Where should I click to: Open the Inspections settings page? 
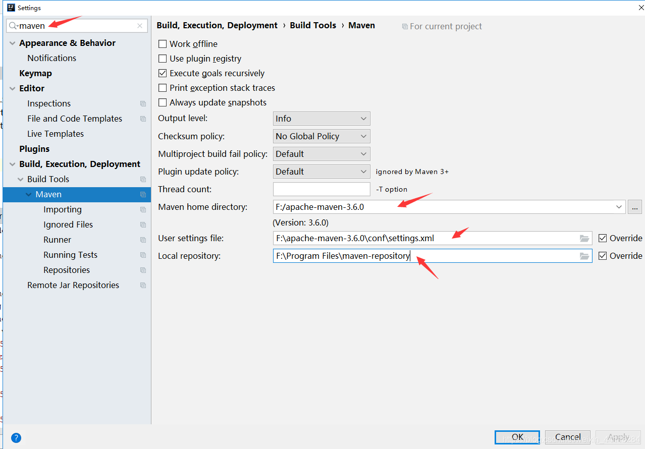(49, 103)
